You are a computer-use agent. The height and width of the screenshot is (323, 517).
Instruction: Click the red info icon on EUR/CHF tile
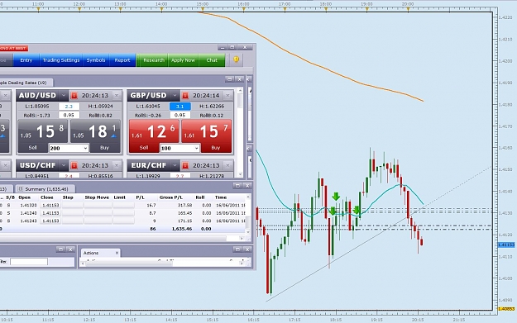185,165
